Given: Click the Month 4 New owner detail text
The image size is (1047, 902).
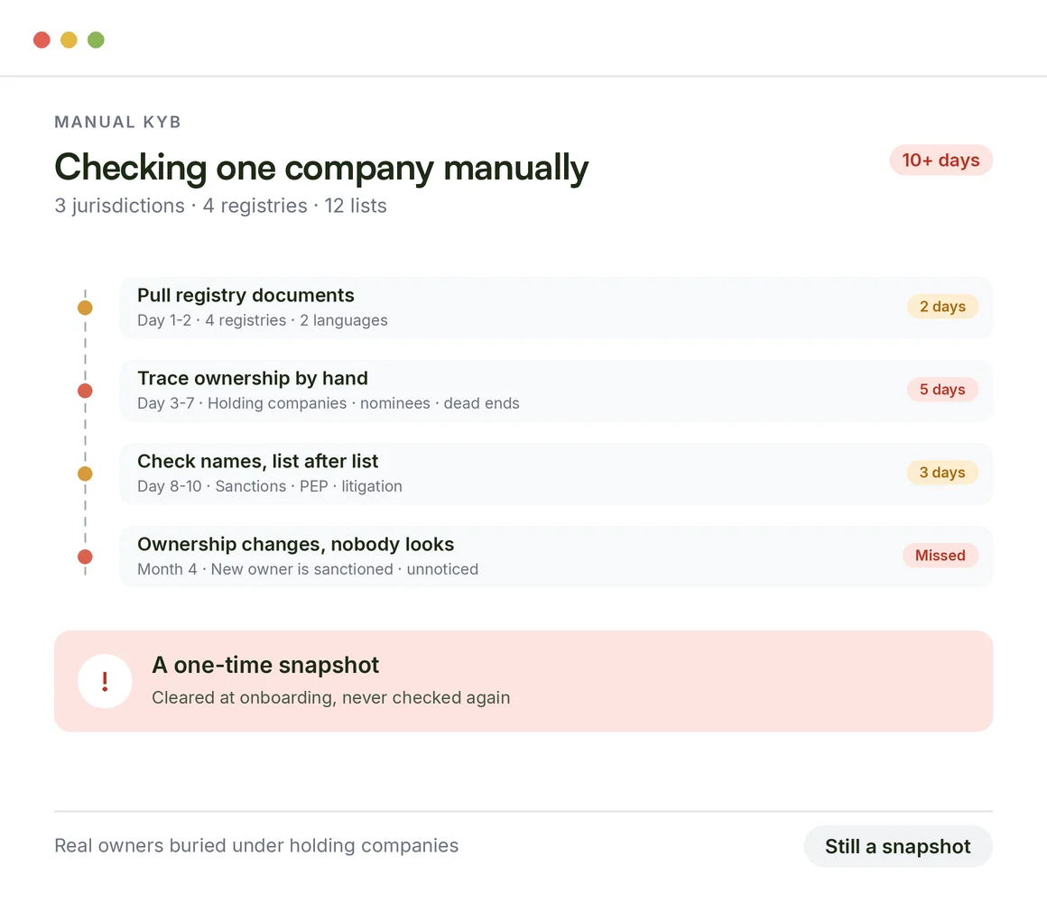Looking at the screenshot, I should (308, 569).
